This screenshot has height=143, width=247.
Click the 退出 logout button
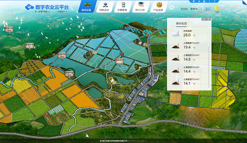click(x=207, y=9)
